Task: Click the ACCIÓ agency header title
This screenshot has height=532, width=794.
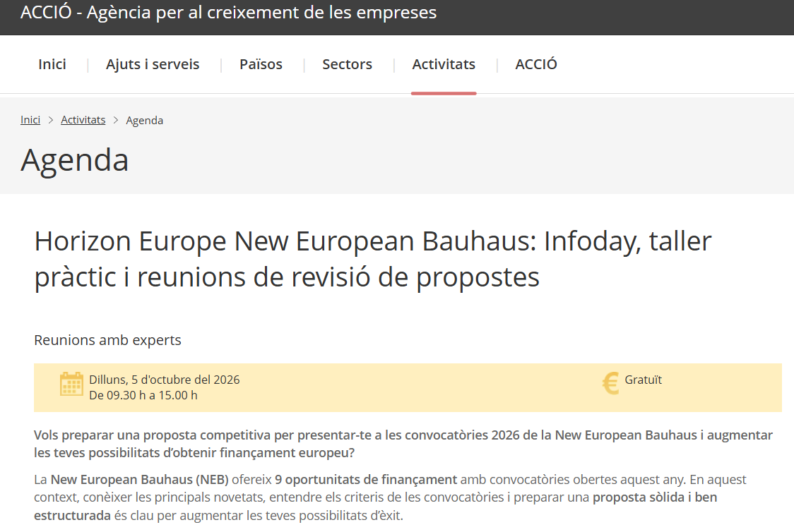Action: click(x=228, y=13)
